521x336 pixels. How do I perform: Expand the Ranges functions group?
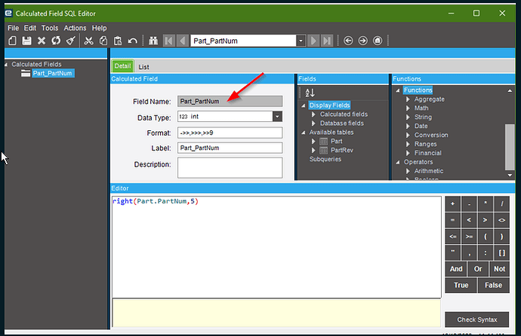pos(408,144)
